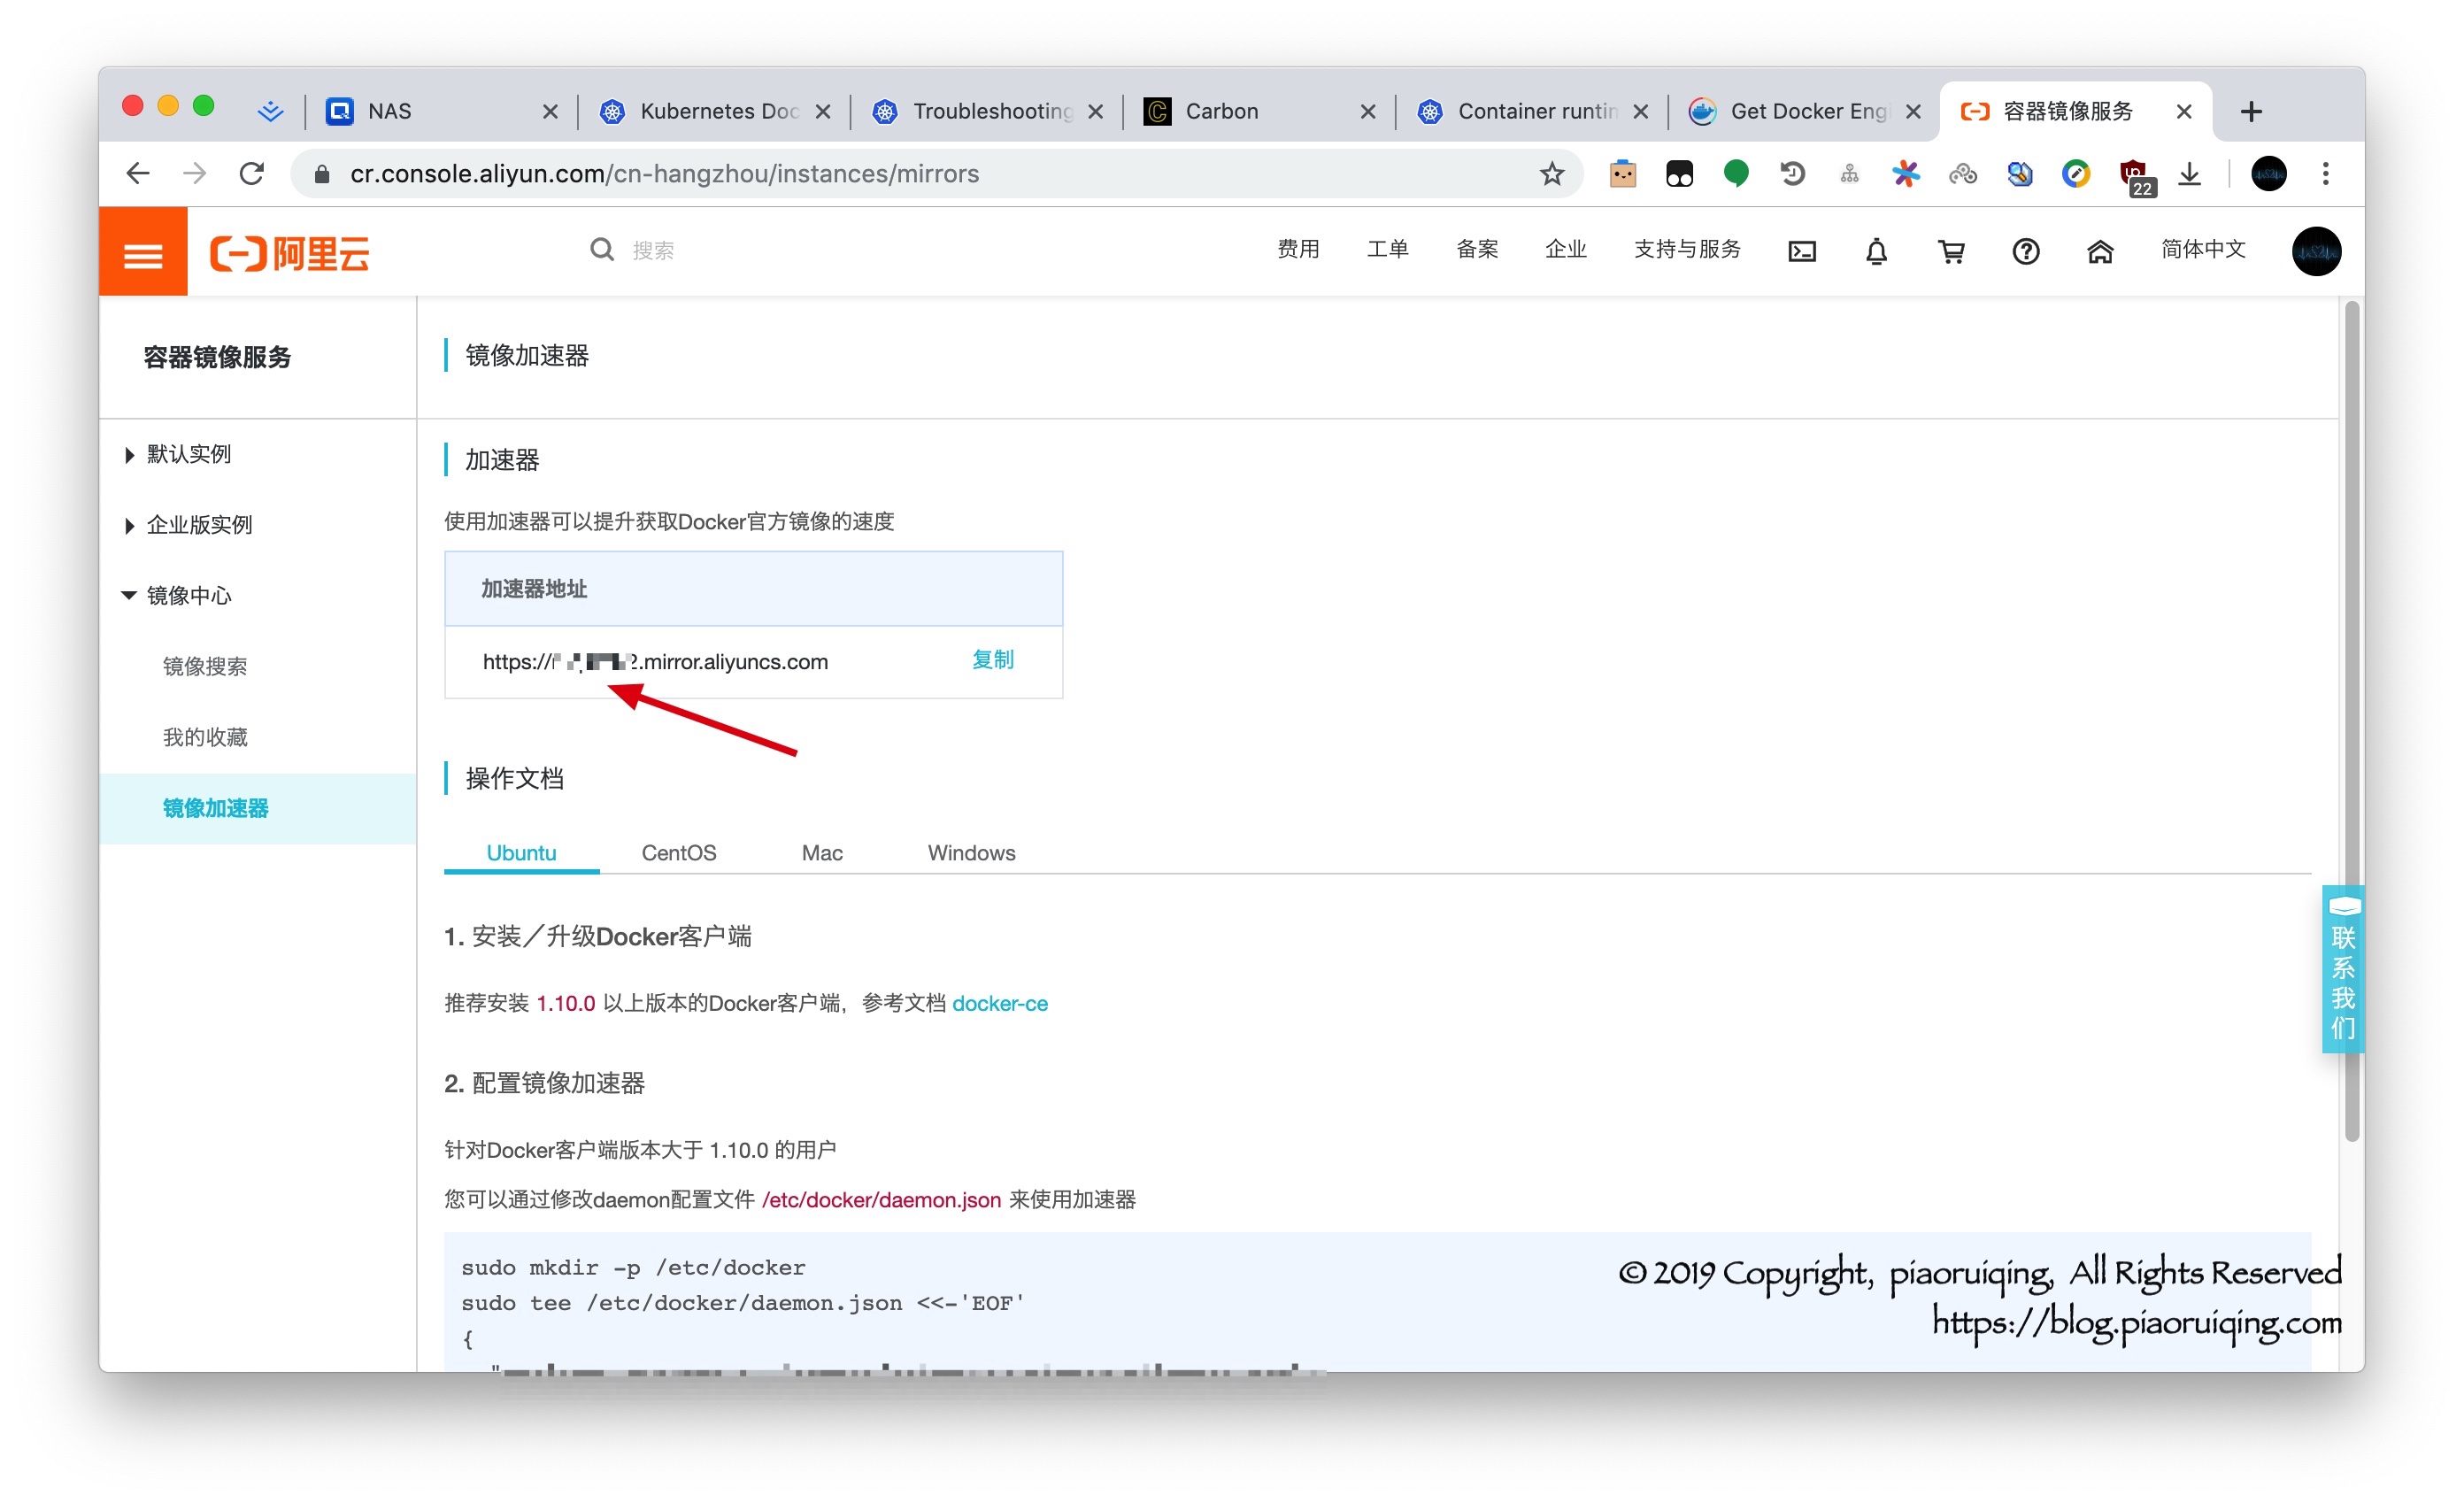Click the 联系我们 side button
This screenshot has width=2464, height=1503.
pyautogui.click(x=2341, y=975)
